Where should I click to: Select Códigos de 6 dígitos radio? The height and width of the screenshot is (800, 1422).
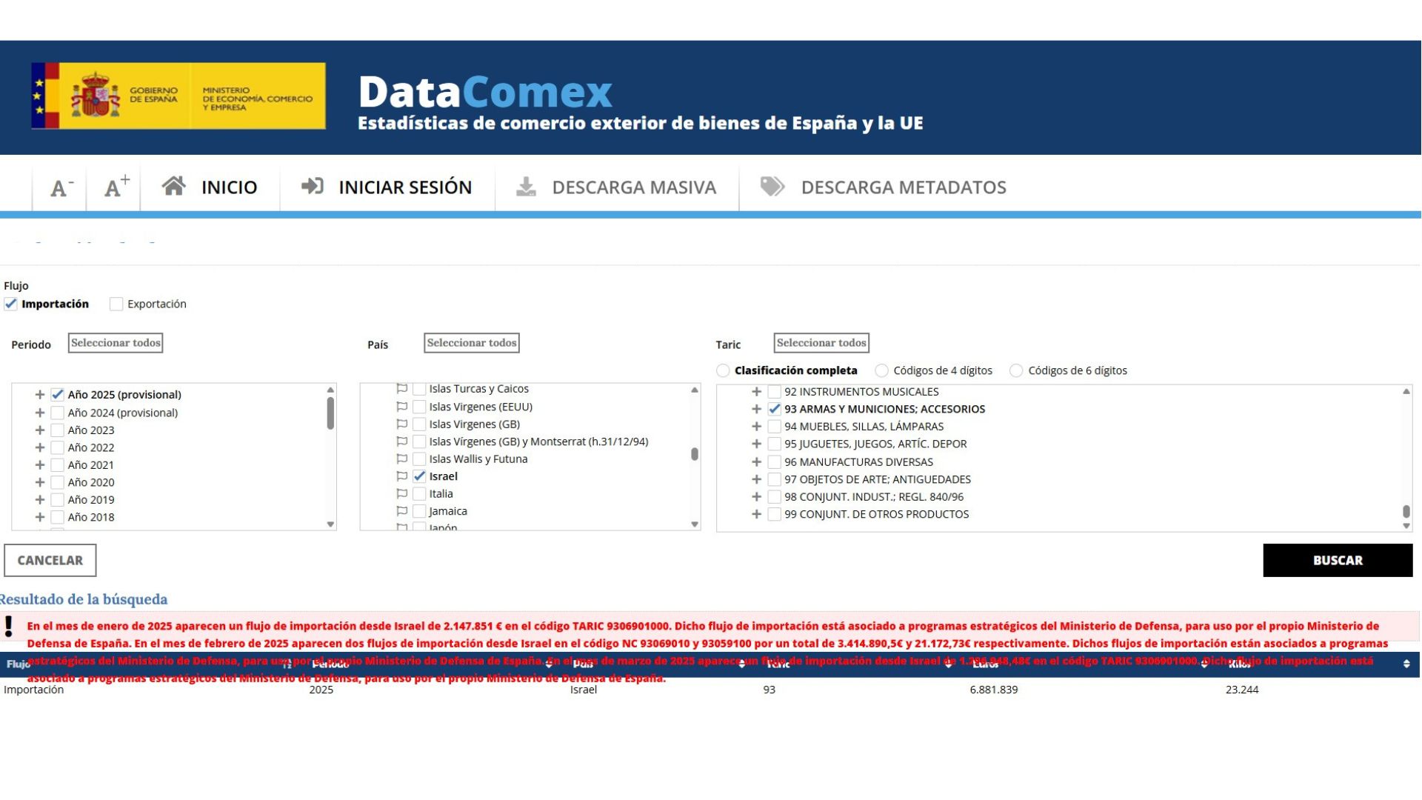1016,370
